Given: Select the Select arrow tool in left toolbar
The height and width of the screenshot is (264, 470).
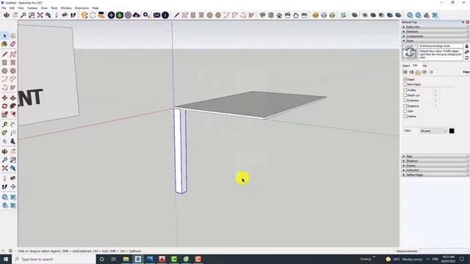Looking at the screenshot, I should pos(4,36).
